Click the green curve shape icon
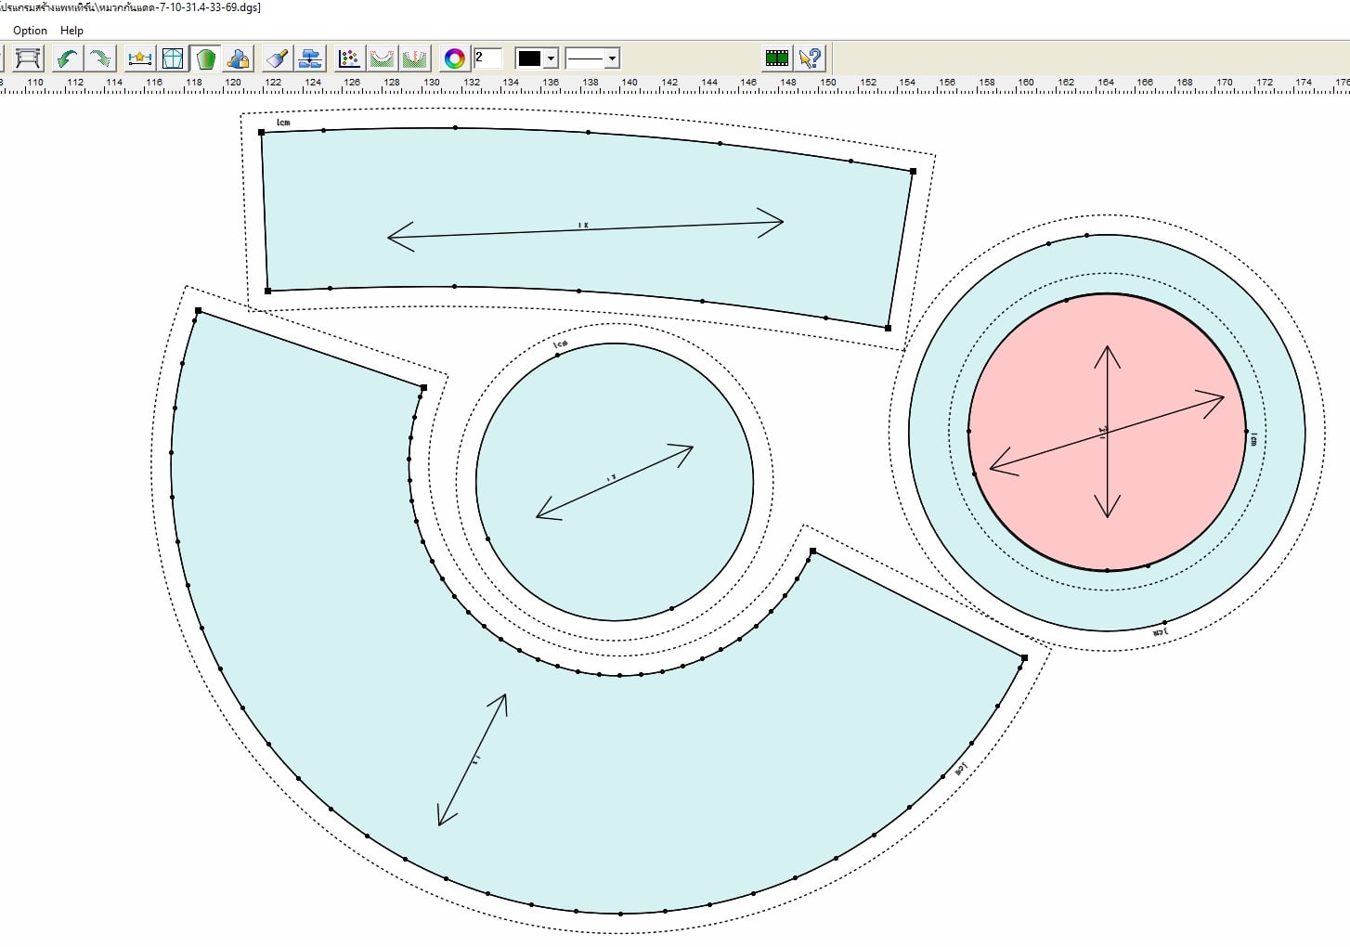 pyautogui.click(x=382, y=58)
